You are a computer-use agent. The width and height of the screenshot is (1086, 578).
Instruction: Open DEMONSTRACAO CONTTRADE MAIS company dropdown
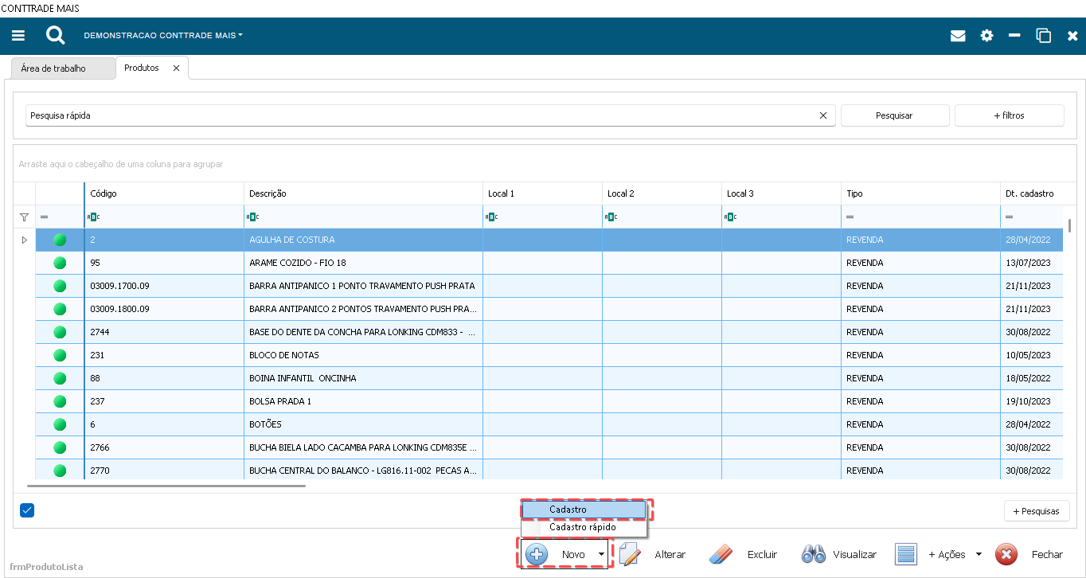click(x=163, y=36)
